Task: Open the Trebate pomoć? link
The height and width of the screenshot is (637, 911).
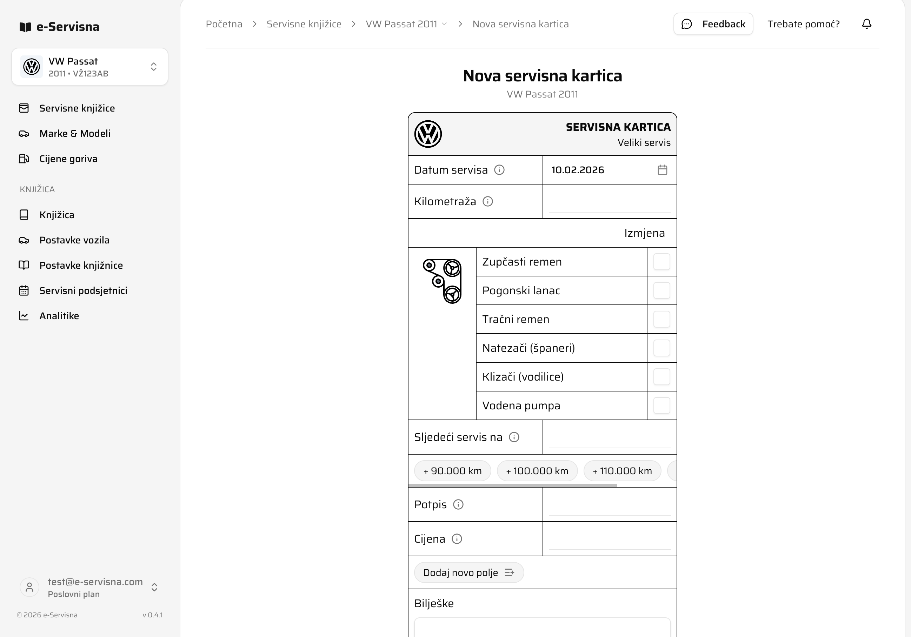Action: (x=804, y=24)
